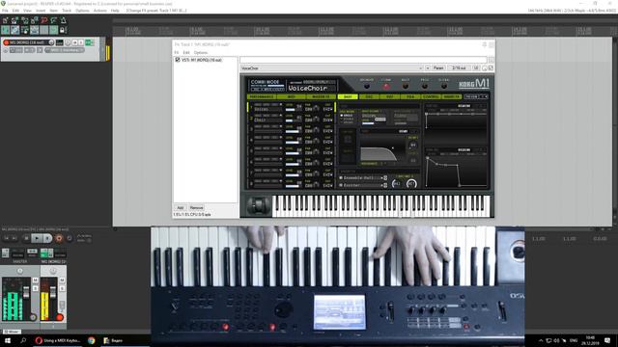Switch to the VDA tab in M1

(x=410, y=96)
